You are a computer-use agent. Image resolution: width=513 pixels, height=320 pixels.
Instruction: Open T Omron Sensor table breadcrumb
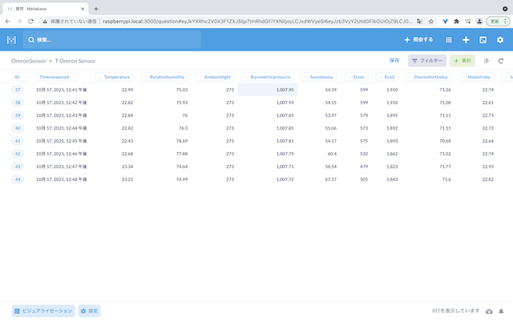pyautogui.click(x=75, y=61)
